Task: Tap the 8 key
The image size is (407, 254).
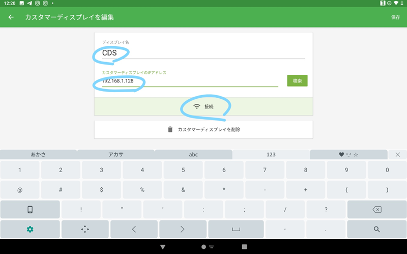Action: [x=306, y=170]
